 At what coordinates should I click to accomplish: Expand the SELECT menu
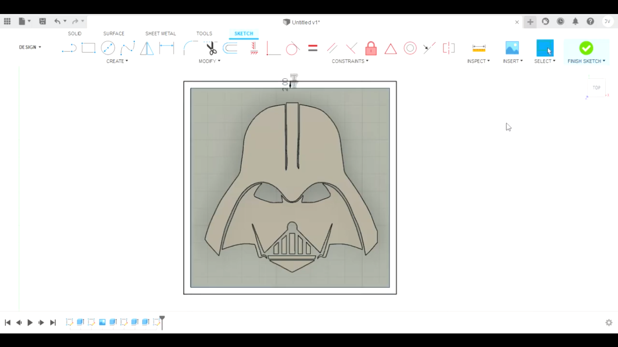pos(545,61)
